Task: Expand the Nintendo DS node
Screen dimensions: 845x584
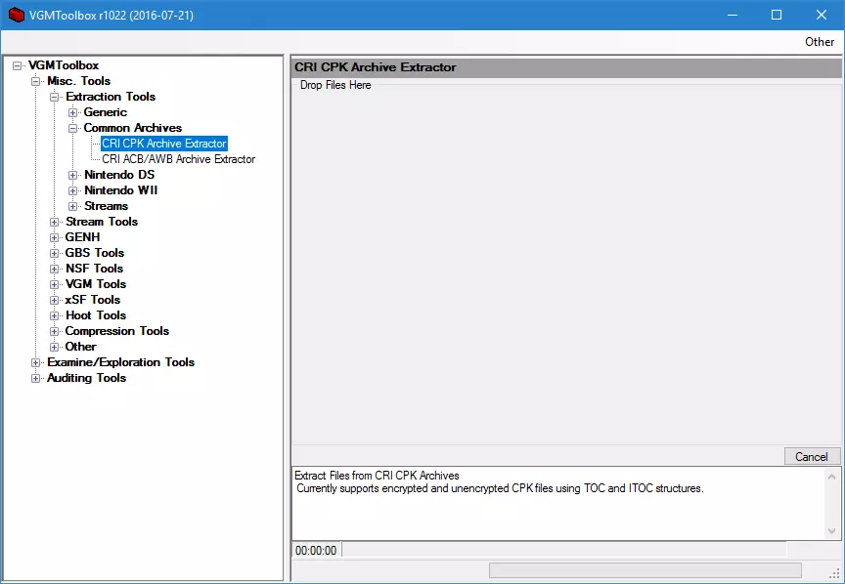Action: tap(72, 175)
